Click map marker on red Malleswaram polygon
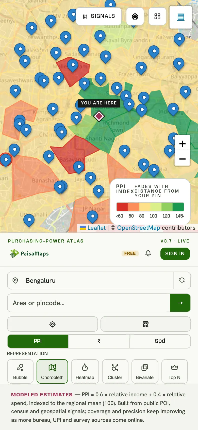The width and height of the screenshot is (198, 430). [73, 66]
